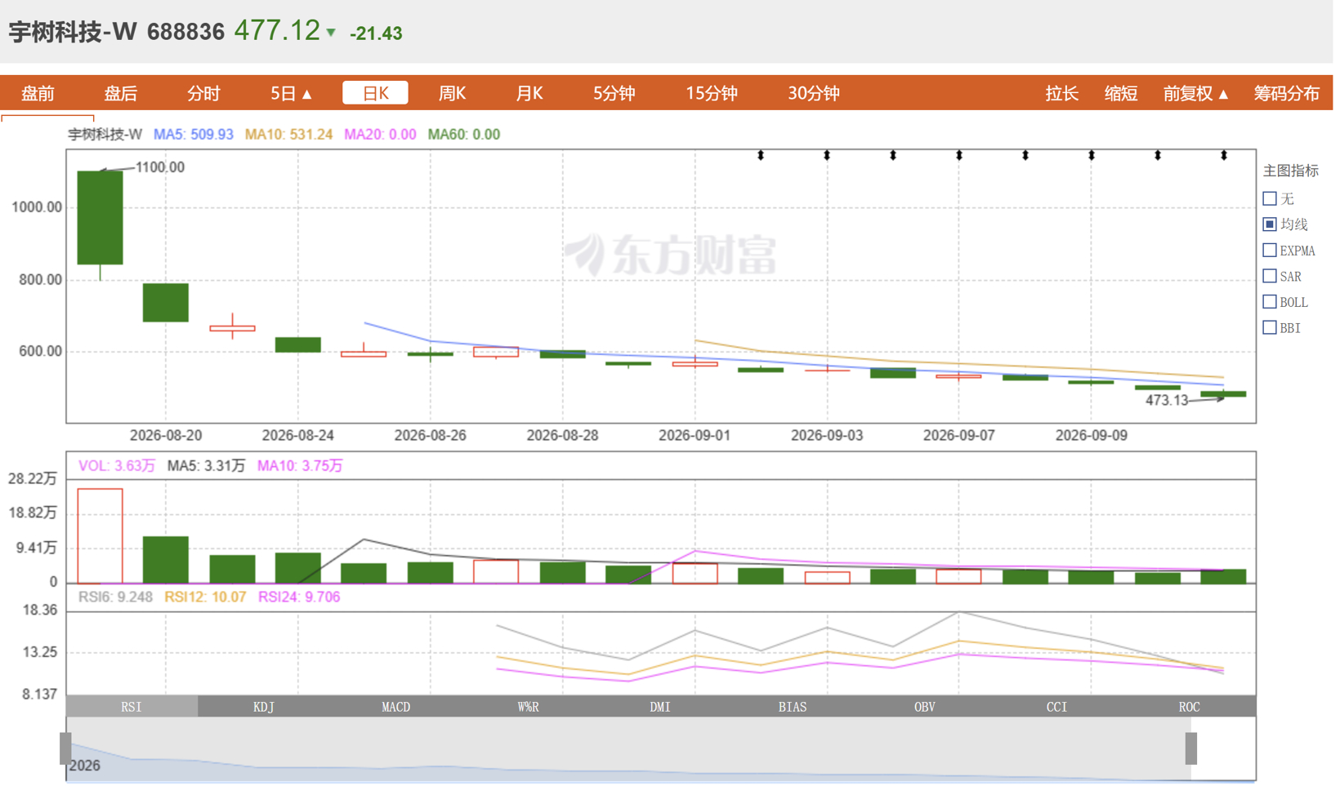Click the 2026-08-20 green candlestick

click(166, 303)
